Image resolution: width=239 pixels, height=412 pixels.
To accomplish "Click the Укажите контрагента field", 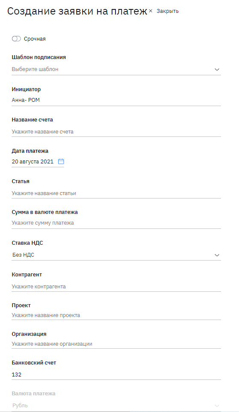I will pos(116,286).
